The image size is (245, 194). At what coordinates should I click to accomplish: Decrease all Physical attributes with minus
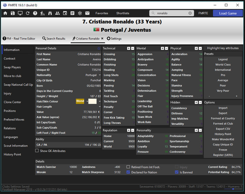coord(200,48)
